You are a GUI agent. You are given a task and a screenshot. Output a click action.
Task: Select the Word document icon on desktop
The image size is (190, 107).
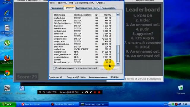coord(22,90)
